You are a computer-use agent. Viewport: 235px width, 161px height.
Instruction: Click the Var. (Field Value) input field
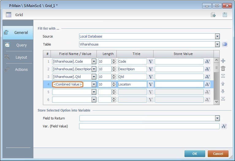[x=149, y=126]
